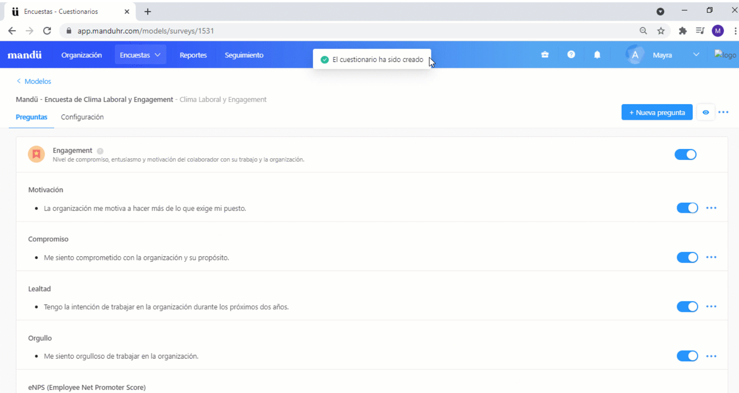Open the tab search dropdown arrow in Chrome
The height and width of the screenshot is (393, 739).
pos(660,11)
